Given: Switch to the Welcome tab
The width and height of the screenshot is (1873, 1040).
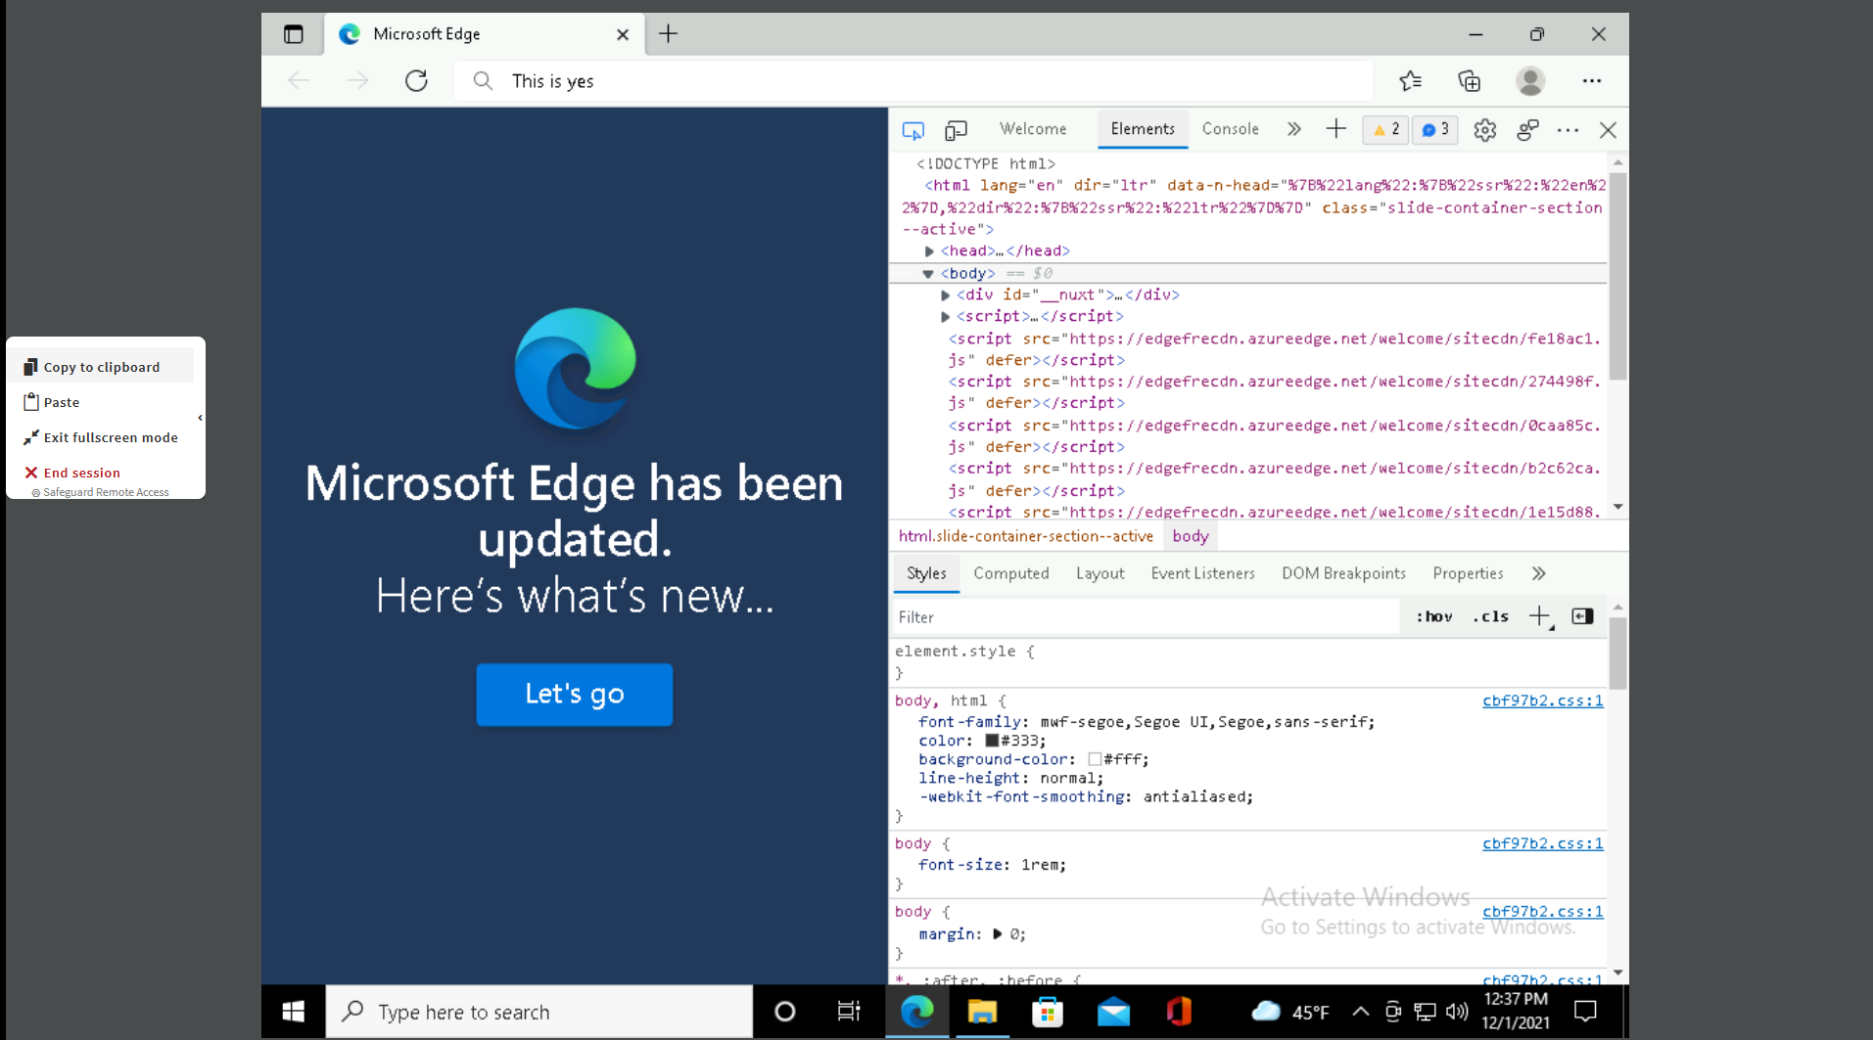Looking at the screenshot, I should point(1033,129).
